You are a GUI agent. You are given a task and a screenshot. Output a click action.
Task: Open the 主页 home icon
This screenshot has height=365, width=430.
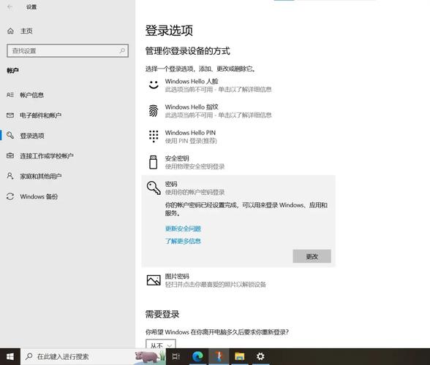10,31
